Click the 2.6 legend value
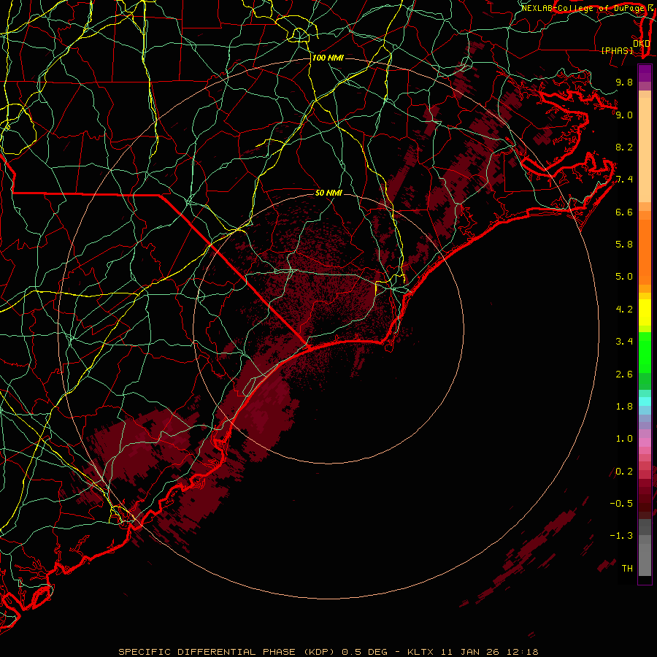 point(624,374)
